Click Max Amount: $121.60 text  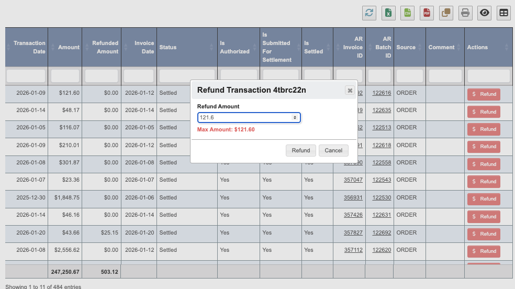pos(226,129)
